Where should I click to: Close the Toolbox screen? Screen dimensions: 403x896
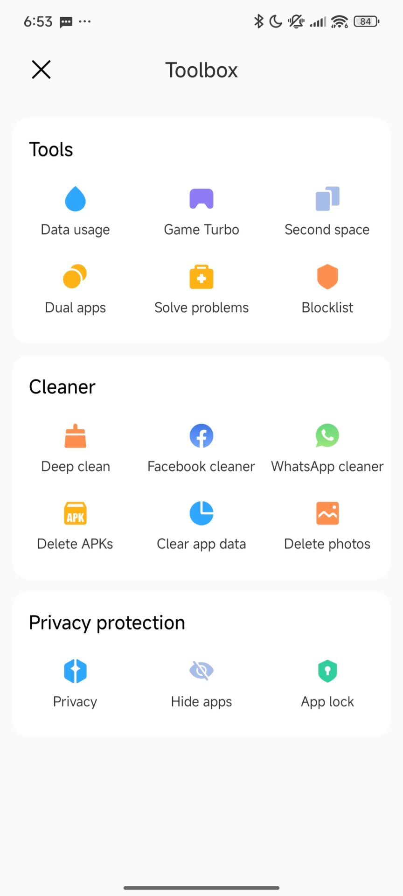point(41,70)
